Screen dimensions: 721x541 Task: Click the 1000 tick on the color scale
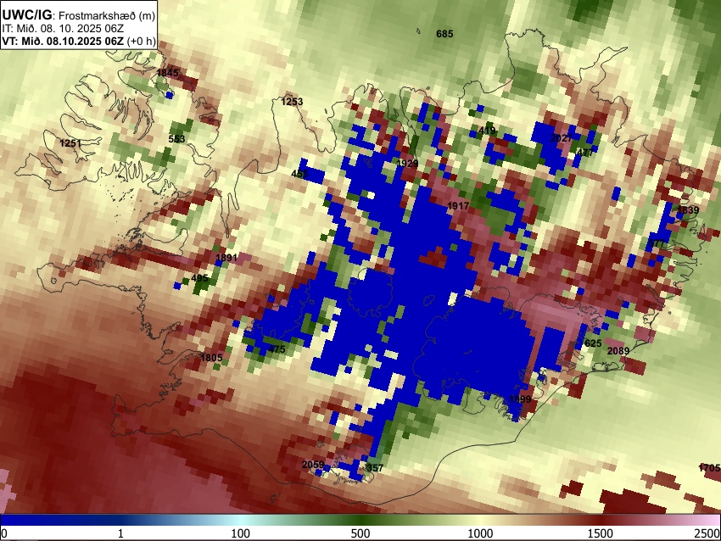pos(480,533)
